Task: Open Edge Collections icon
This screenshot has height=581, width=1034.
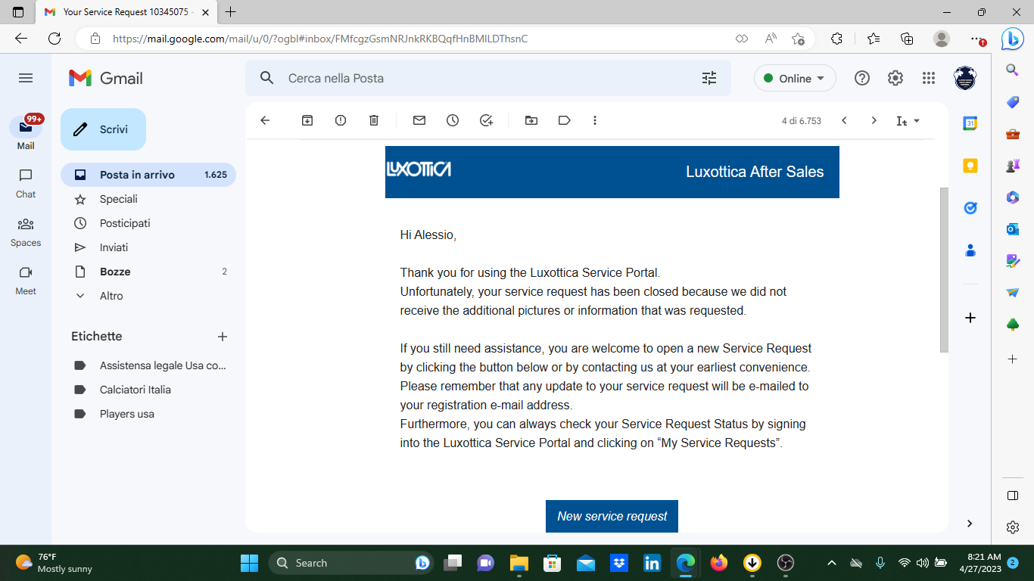Action: point(907,39)
